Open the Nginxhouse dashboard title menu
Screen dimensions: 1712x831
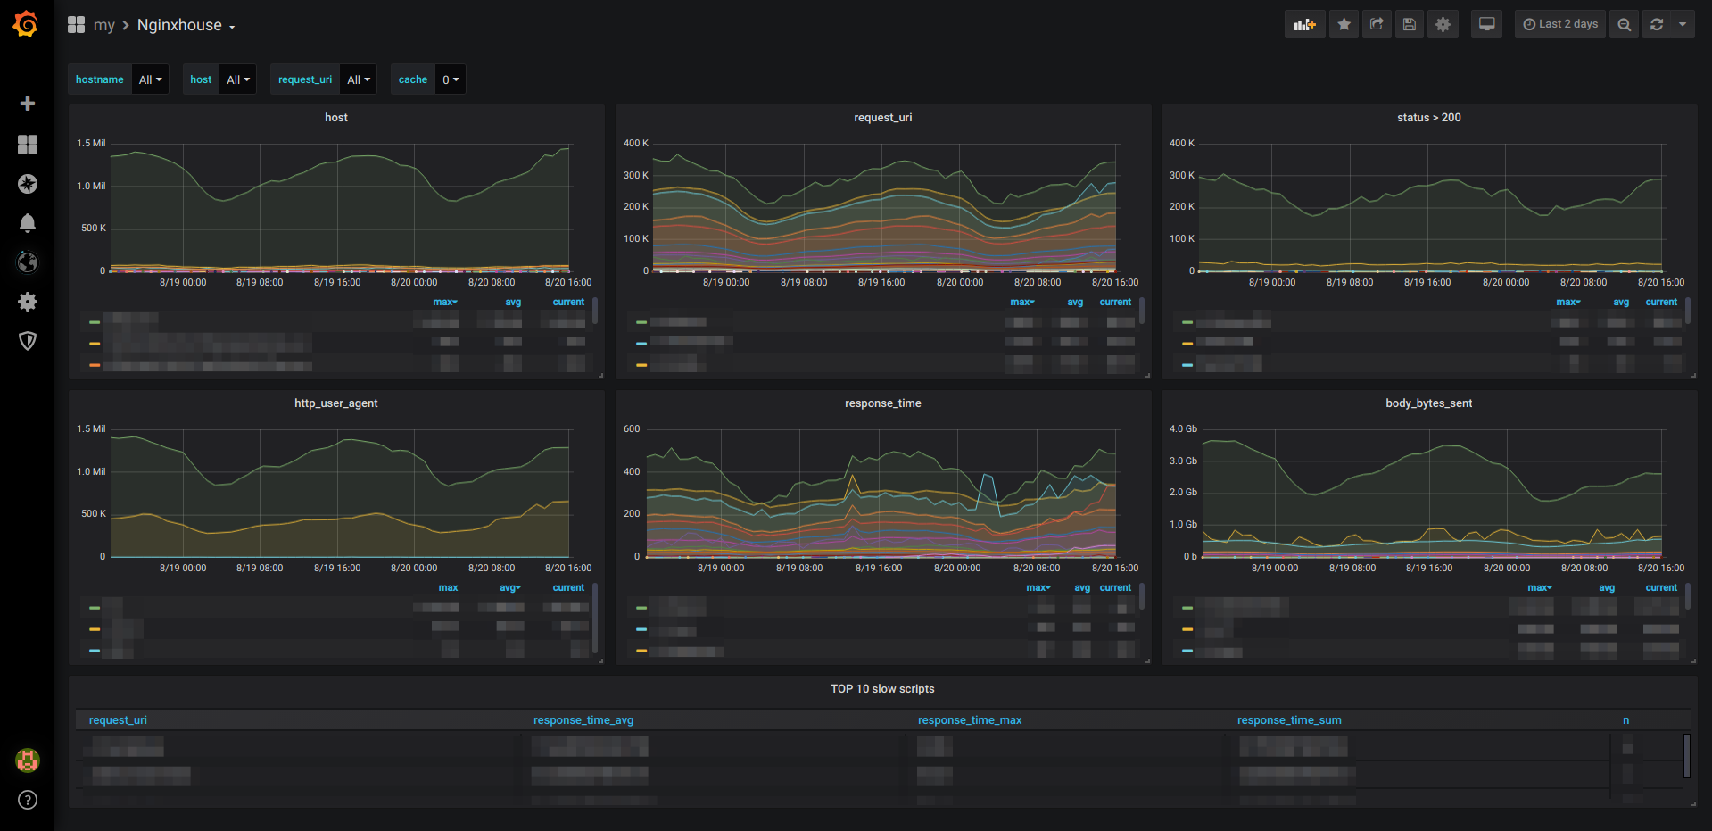coord(186,25)
